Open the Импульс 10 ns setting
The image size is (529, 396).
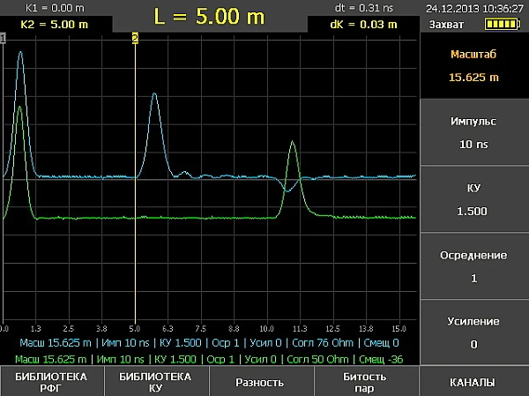(x=473, y=131)
